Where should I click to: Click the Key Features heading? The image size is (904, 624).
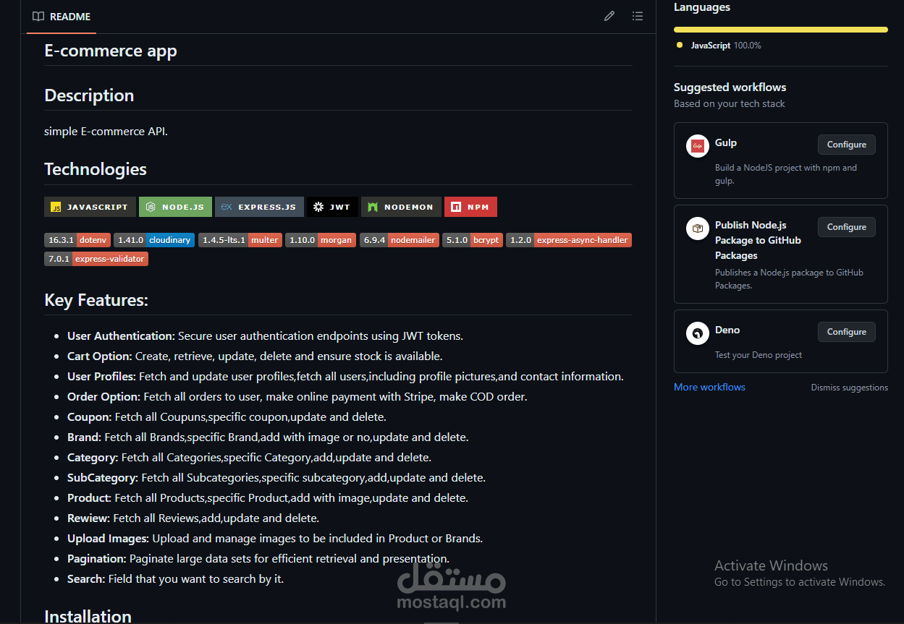96,300
